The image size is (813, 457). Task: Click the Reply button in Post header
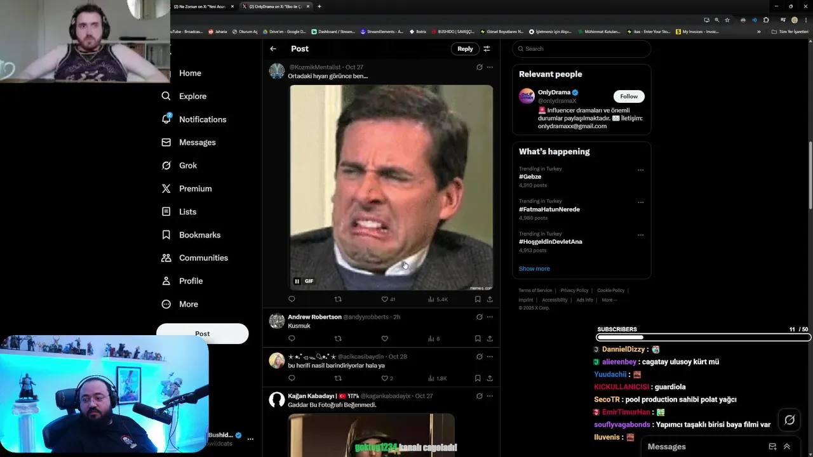click(465, 49)
